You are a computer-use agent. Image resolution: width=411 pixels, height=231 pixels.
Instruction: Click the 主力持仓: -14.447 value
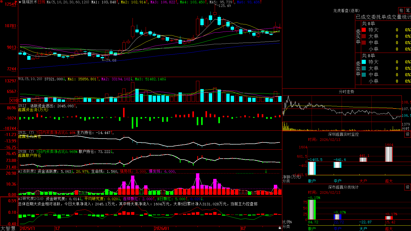click(94, 133)
